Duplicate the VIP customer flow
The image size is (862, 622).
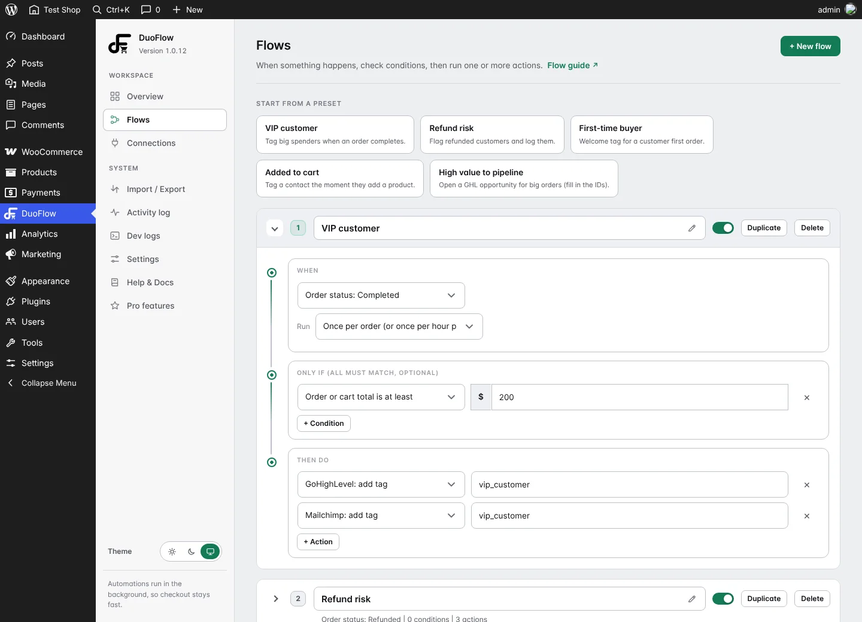pyautogui.click(x=764, y=228)
